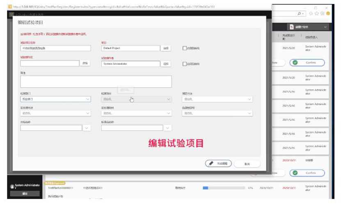
Task: Click the 取消 cancel button in the dialog
Action: pyautogui.click(x=247, y=163)
